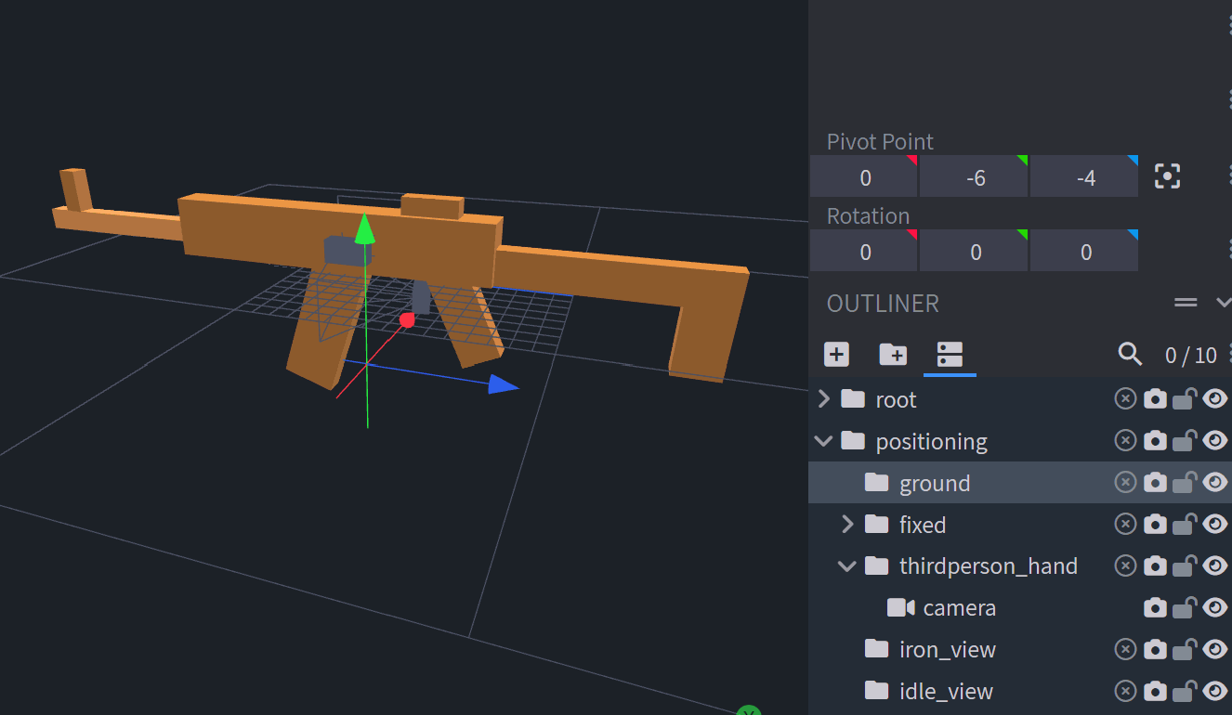Hide the camera element
The image size is (1232, 715).
(x=1215, y=608)
